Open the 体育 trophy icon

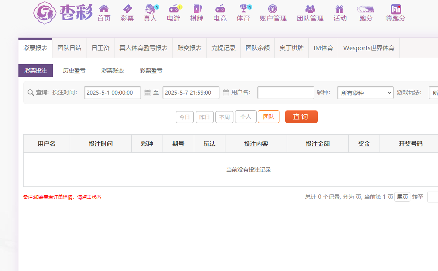coord(243,9)
